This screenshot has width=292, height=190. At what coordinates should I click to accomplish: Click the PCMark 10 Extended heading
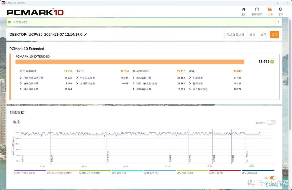click(27, 49)
